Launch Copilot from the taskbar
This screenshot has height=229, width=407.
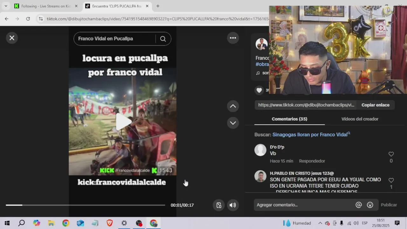click(x=37, y=223)
